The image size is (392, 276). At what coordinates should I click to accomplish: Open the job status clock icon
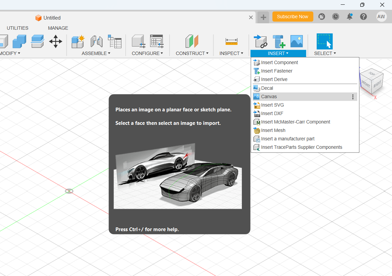[336, 17]
